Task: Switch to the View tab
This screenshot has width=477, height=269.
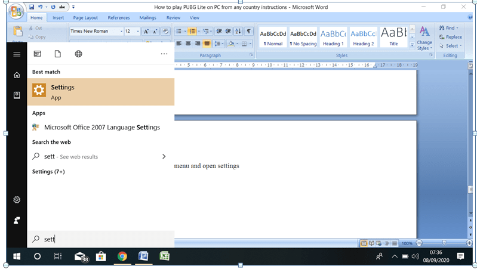Action: 195,18
